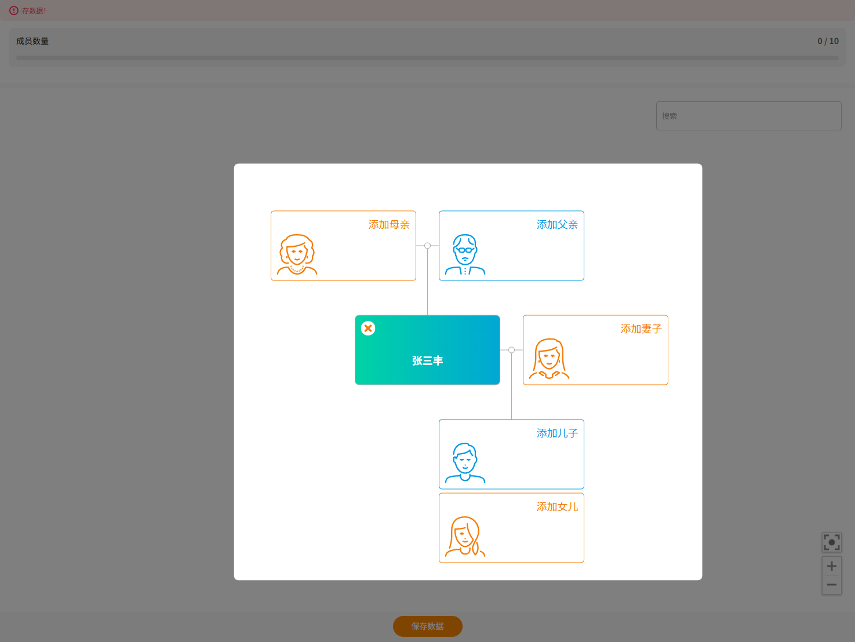Zoom in with the plus icon
Screen dimensions: 855x642
coord(832,566)
